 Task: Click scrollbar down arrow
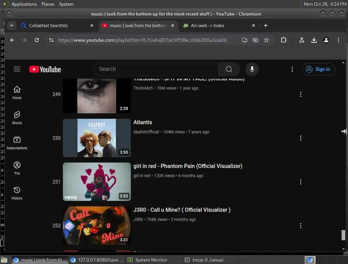pyautogui.click(x=343, y=249)
